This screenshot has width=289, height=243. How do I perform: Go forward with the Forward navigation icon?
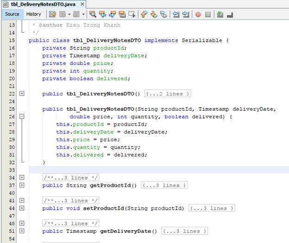[x=76, y=14]
